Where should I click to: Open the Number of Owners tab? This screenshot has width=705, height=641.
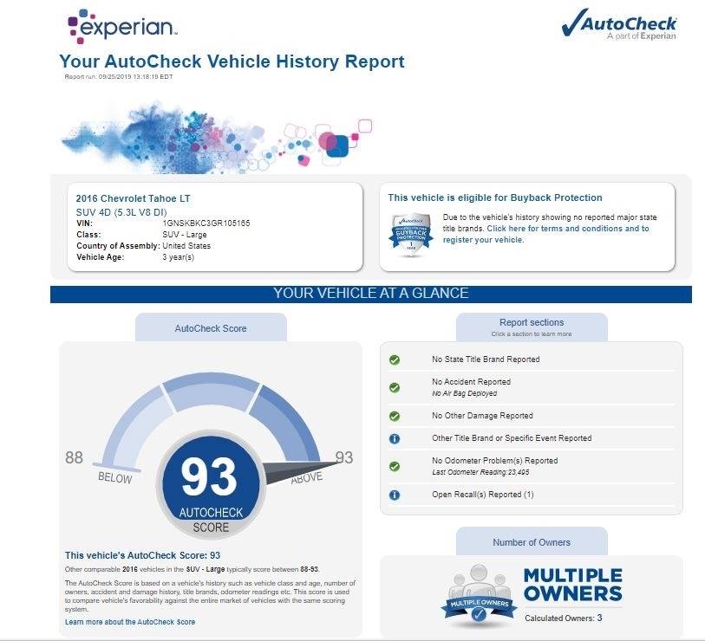[532, 542]
